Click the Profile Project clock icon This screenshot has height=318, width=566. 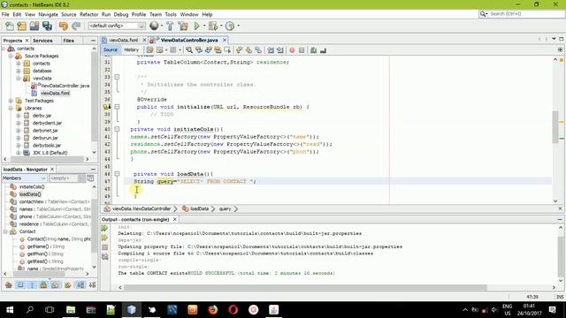[230, 26]
